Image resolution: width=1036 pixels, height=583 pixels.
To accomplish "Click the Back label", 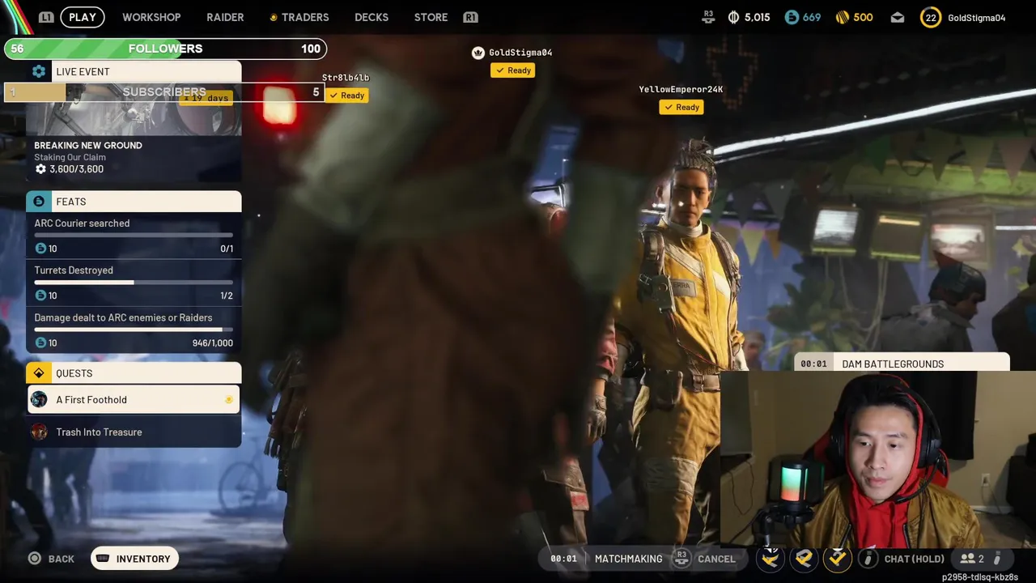I will click(61, 559).
